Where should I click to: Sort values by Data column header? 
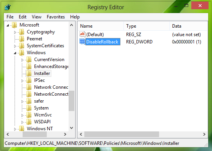(x=189, y=26)
